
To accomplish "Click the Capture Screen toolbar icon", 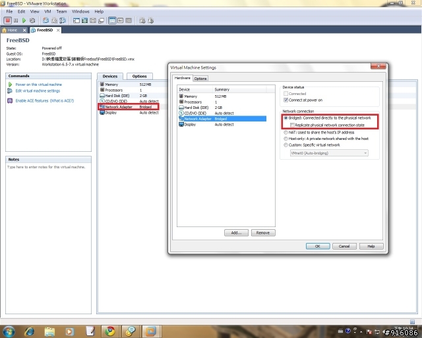I will 142,20.
